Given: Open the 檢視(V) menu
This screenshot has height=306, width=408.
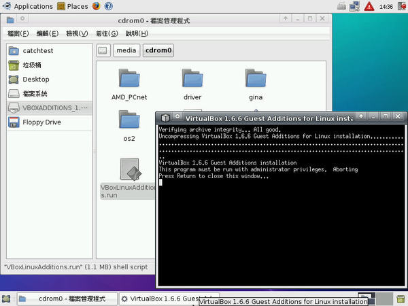Looking at the screenshot, I should (77, 33).
